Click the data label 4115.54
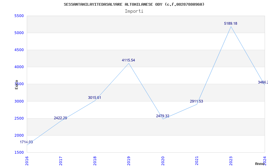The image size is (268, 167). click(128, 60)
